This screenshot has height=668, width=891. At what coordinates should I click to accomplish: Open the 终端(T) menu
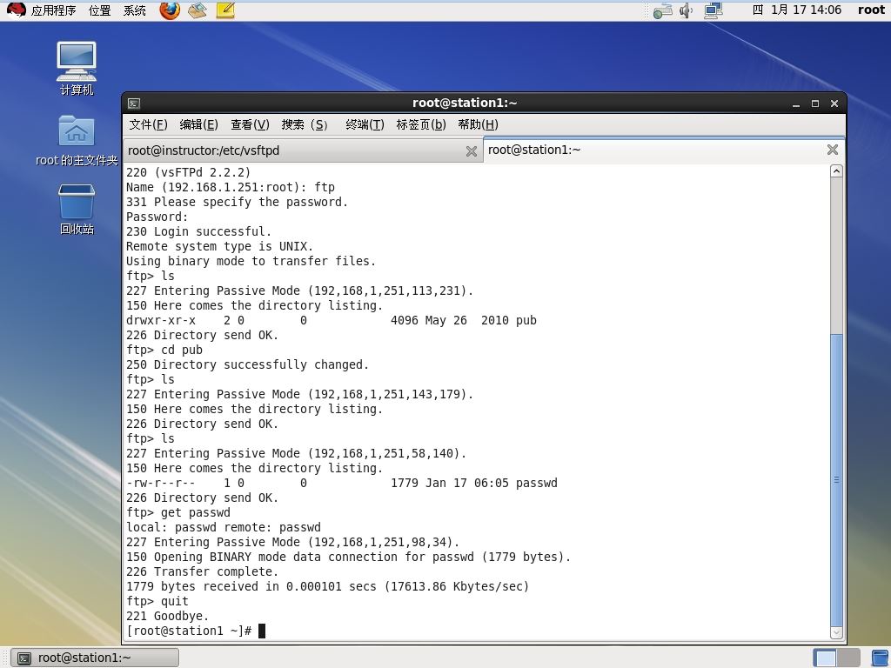pyautogui.click(x=365, y=124)
